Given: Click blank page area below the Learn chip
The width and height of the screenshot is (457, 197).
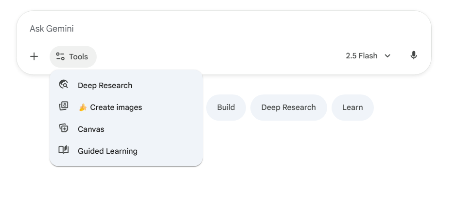Looking at the screenshot, I should pyautogui.click(x=352, y=161).
